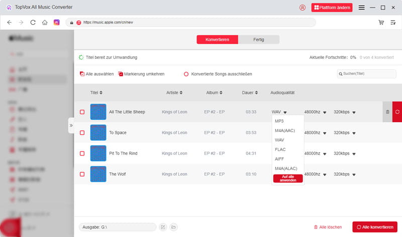The width and height of the screenshot is (402, 237).
Task: Choose FLAC from the format list
Action: [280, 149]
